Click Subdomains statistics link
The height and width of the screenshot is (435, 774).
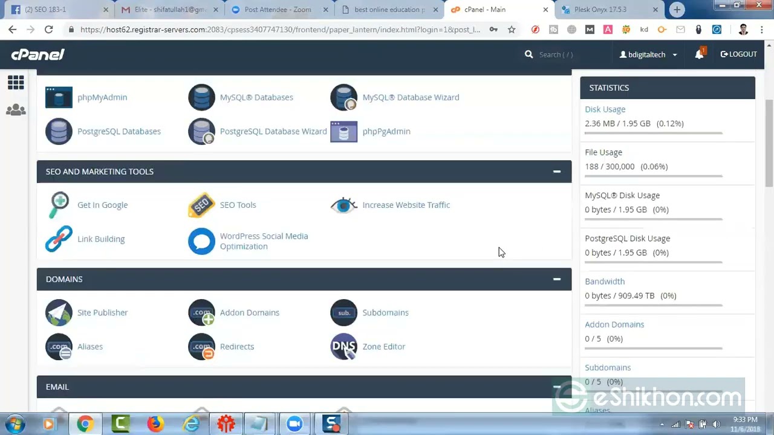point(608,367)
